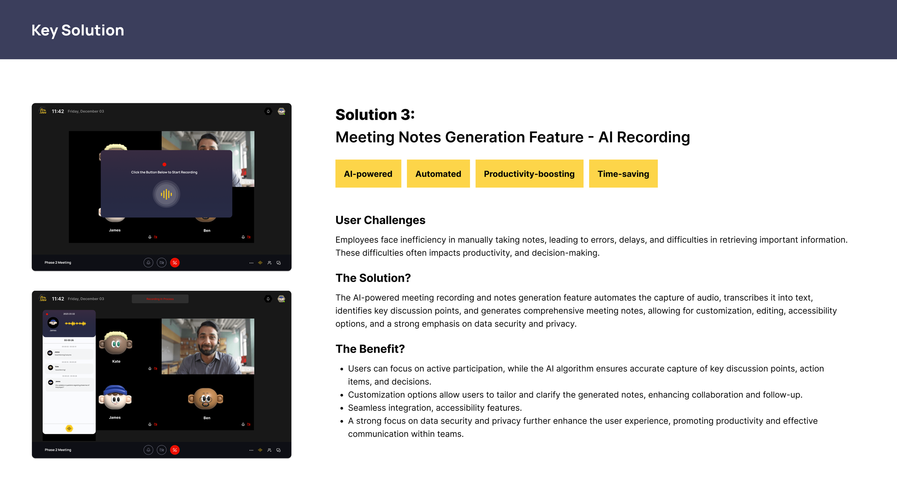Click the notification bell in the upper meeting mockup
Viewport: 897px width, 504px height.
pyautogui.click(x=268, y=111)
